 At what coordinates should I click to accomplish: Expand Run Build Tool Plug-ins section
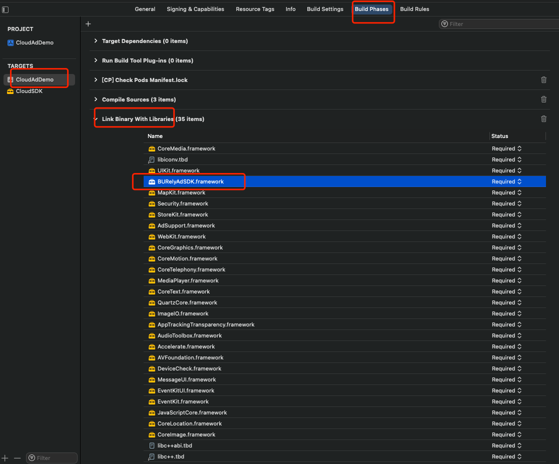coord(96,60)
